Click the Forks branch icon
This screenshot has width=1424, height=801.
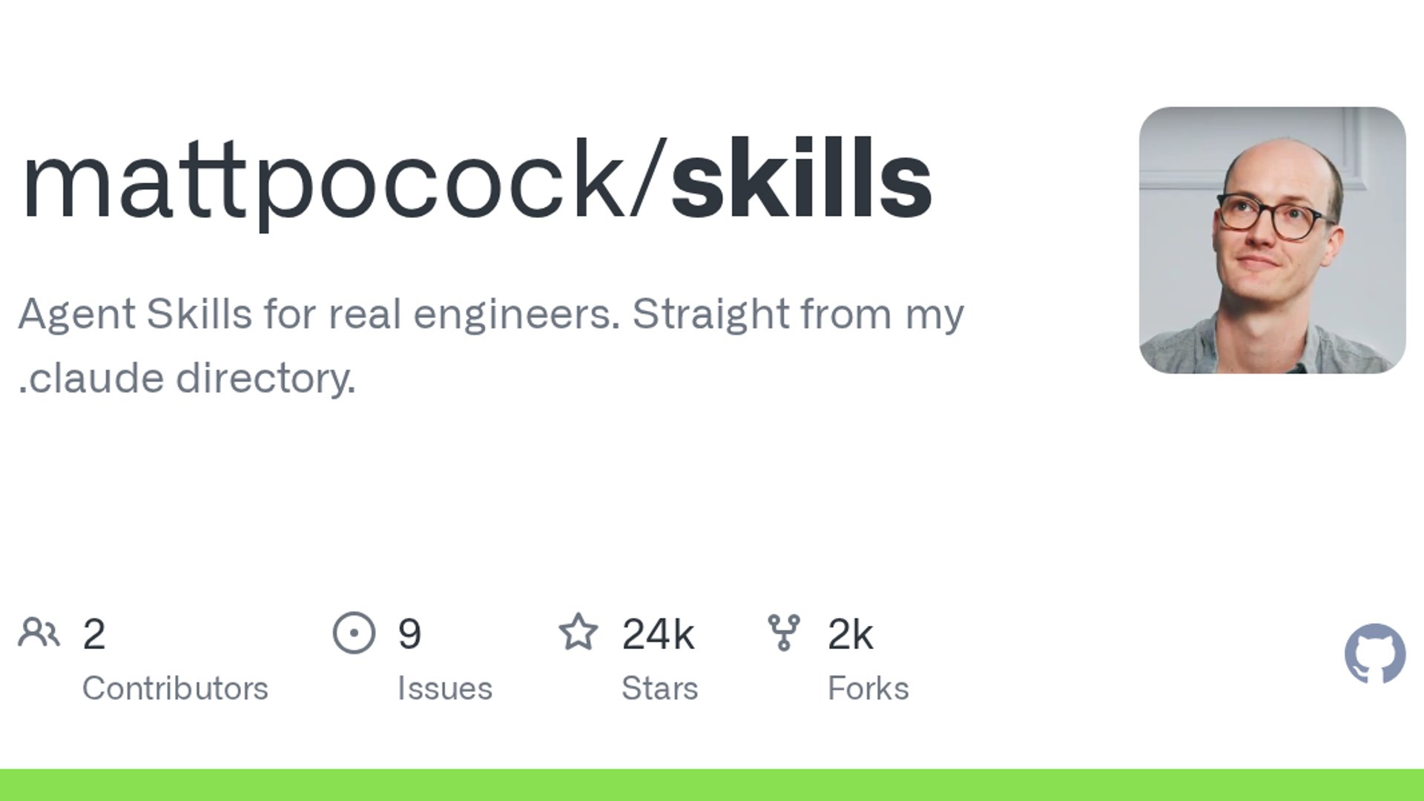click(784, 633)
